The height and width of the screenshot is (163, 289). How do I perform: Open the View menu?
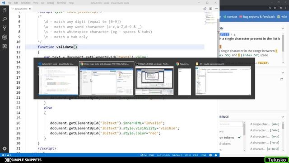click(36, 3)
